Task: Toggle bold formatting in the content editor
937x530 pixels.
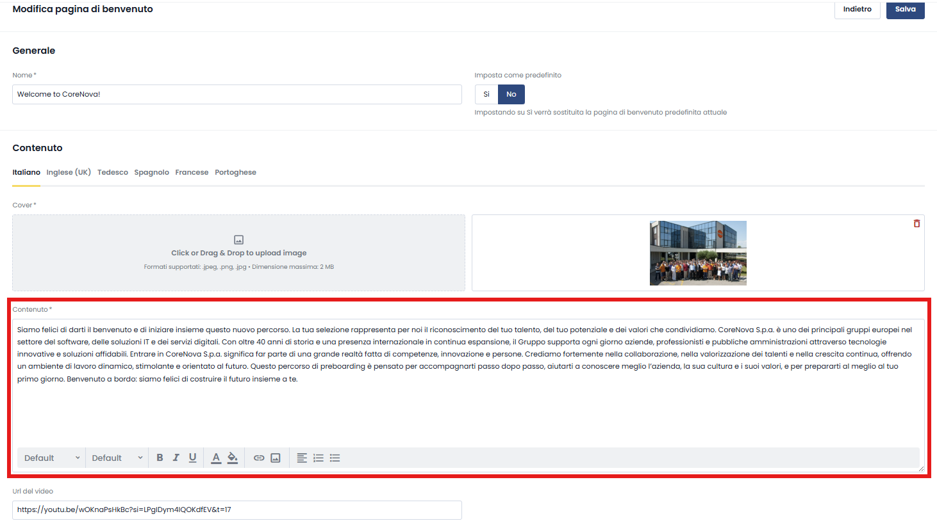Action: (160, 458)
